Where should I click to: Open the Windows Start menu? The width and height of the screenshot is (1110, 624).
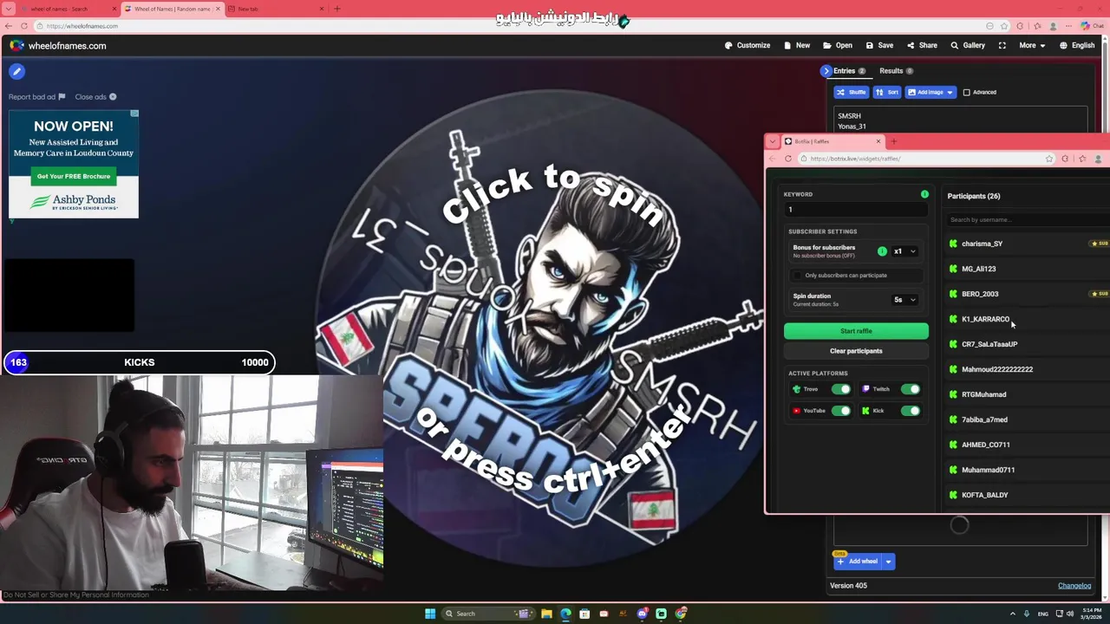point(429,614)
